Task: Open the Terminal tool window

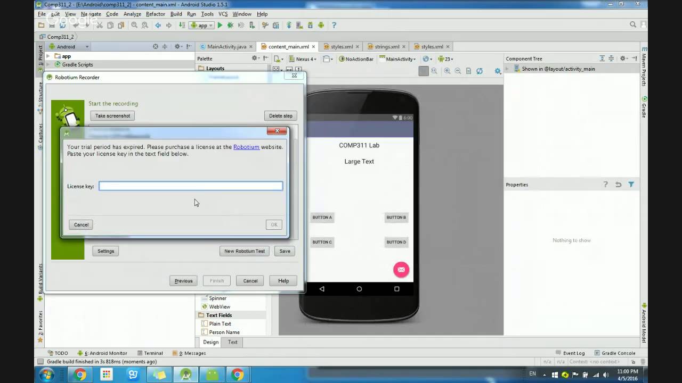Action: click(x=150, y=353)
